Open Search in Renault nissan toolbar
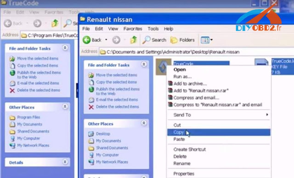The height and width of the screenshot is (178, 294). coord(154,40)
